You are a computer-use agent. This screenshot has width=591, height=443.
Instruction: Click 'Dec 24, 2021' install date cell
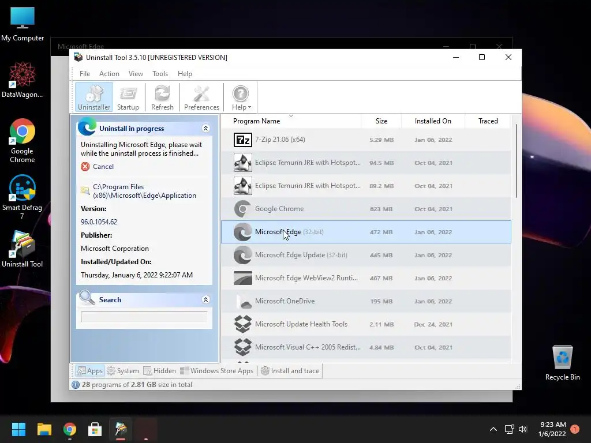[x=433, y=324]
